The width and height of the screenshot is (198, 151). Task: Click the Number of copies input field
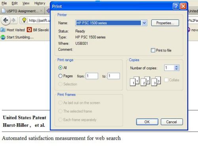[x=169, y=68]
